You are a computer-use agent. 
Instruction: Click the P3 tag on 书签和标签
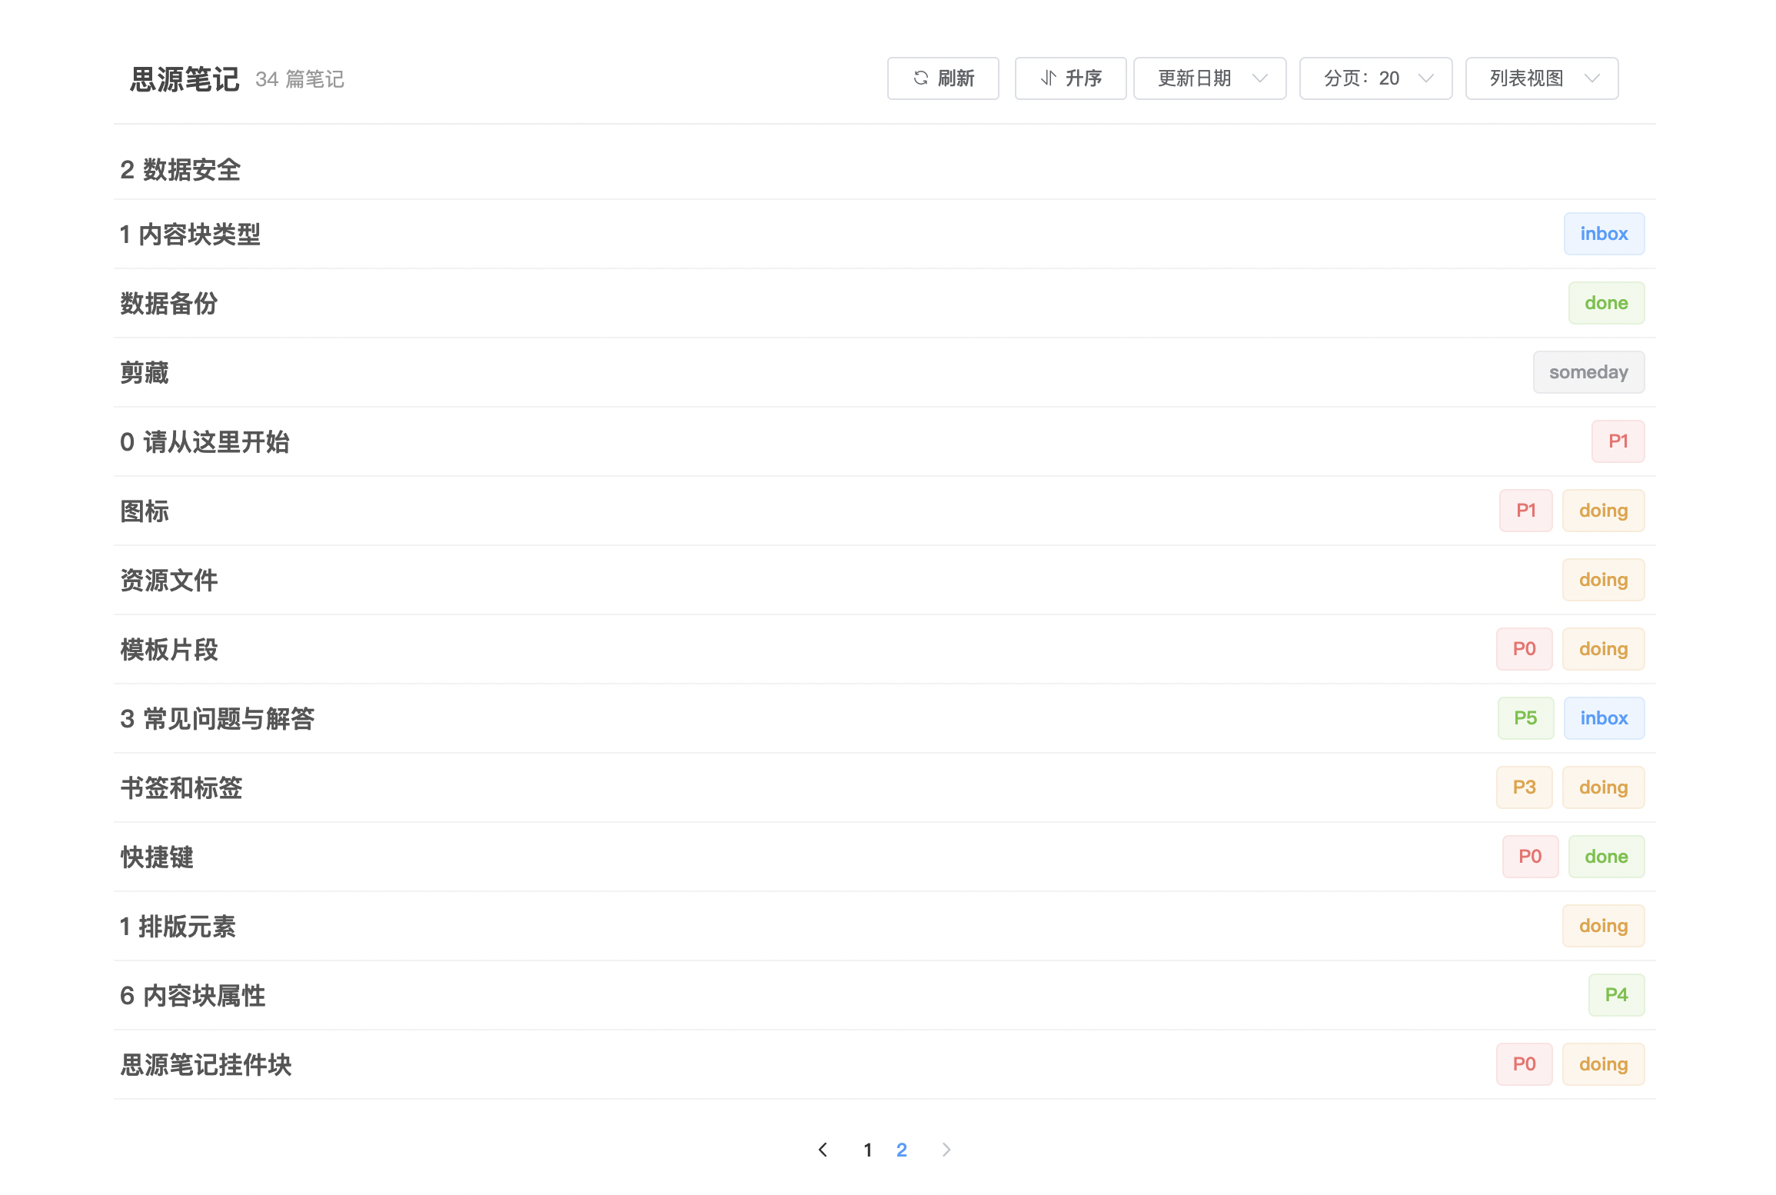(1524, 787)
